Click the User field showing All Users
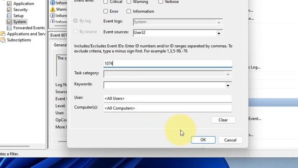 pos(168,98)
